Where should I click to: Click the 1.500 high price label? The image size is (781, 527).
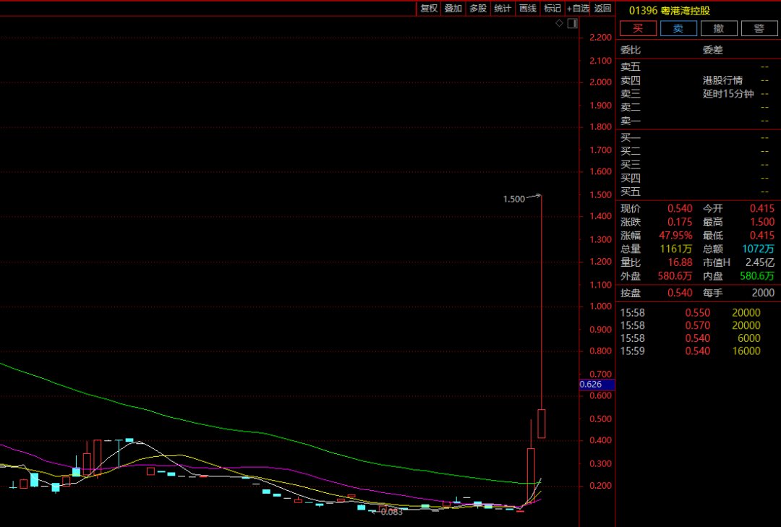(514, 200)
